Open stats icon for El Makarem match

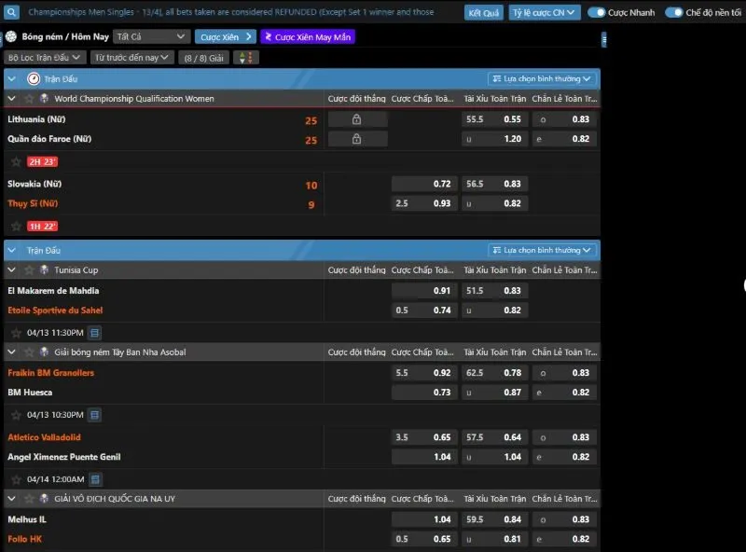(95, 333)
